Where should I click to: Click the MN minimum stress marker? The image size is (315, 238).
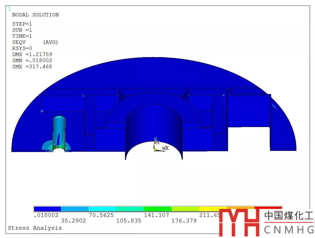coord(229,91)
